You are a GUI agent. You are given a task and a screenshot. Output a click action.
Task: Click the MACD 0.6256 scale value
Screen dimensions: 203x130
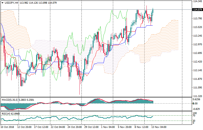[x=196, y=99]
